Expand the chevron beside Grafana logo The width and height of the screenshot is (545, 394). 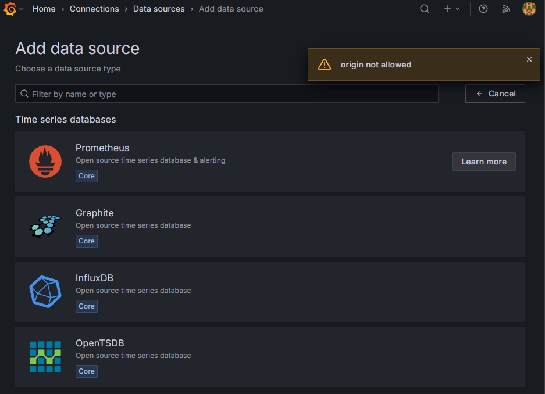pyautogui.click(x=22, y=9)
